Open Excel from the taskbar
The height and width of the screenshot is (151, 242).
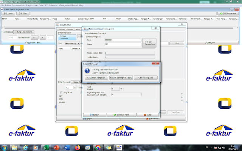46,148
